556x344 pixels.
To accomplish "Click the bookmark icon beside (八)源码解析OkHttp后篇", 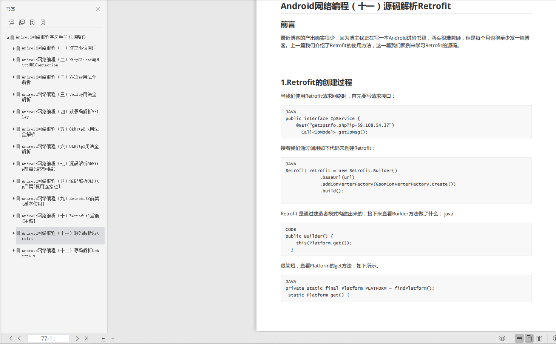I will point(18,181).
